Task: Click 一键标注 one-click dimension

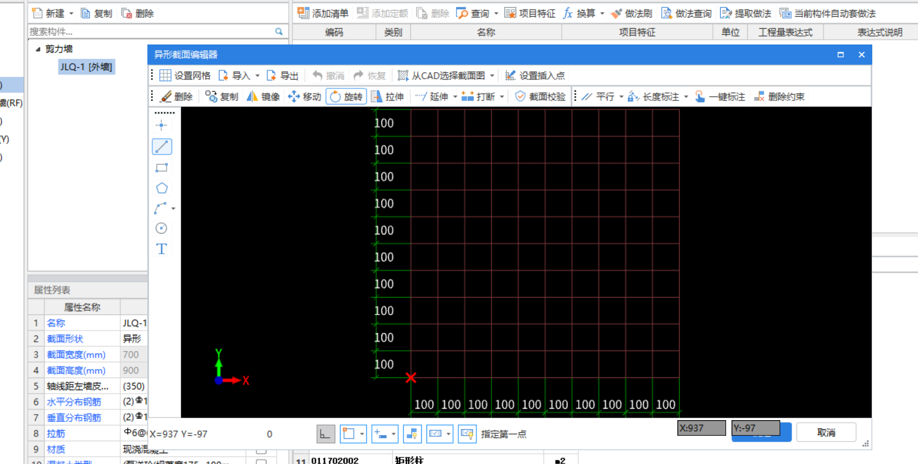Action: 720,96
